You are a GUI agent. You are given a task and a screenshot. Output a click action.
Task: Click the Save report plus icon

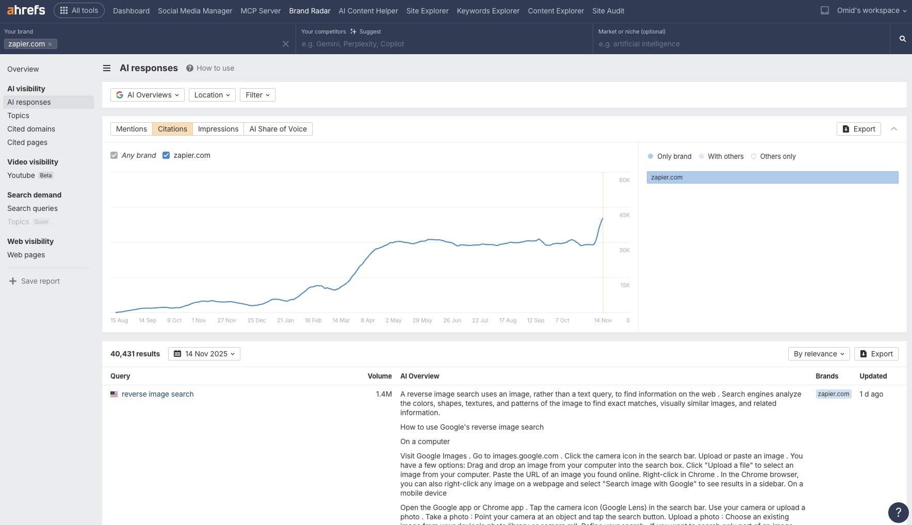(13, 281)
